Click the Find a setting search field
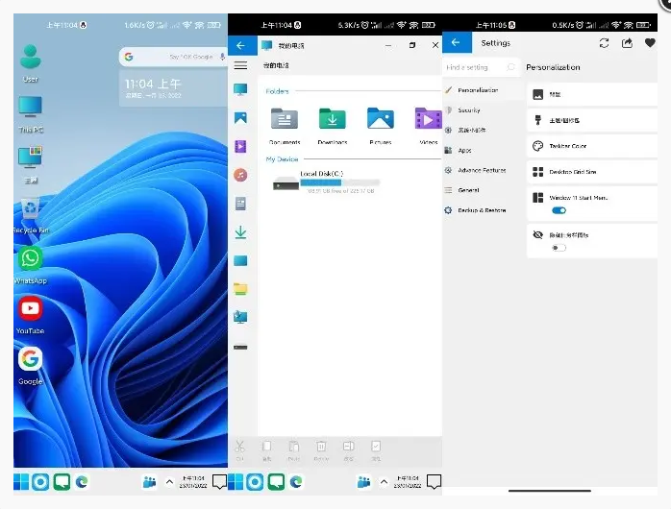Image resolution: width=671 pixels, height=509 pixels. 473,68
